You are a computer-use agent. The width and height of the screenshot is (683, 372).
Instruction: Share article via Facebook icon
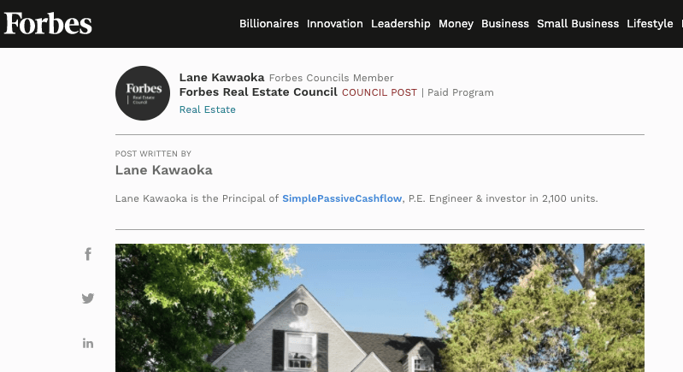[88, 254]
